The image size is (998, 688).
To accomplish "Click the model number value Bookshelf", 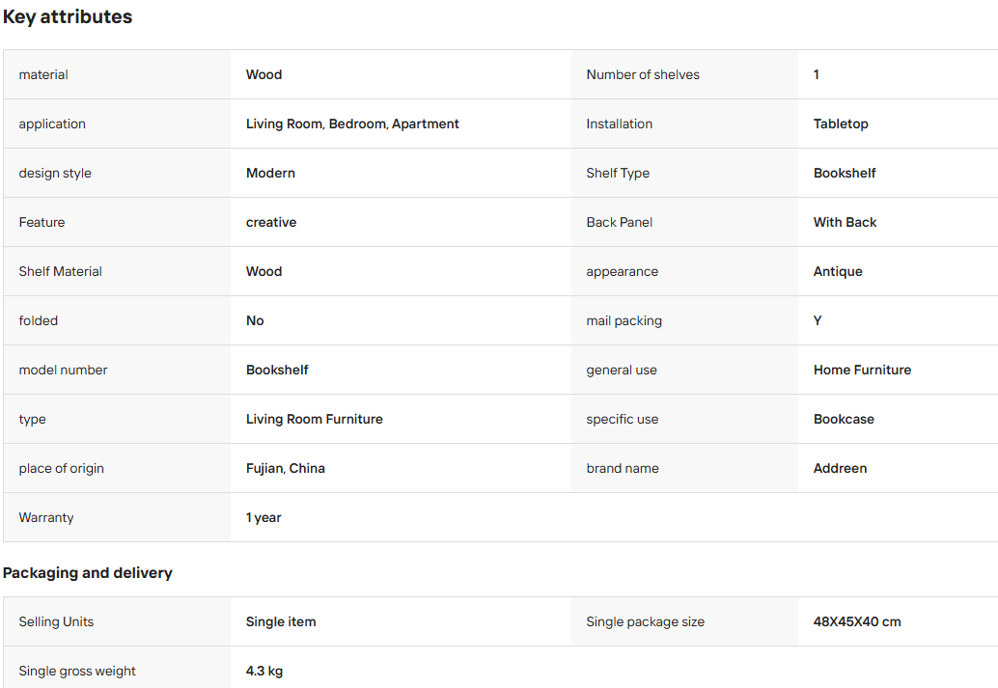I will click(x=278, y=370).
